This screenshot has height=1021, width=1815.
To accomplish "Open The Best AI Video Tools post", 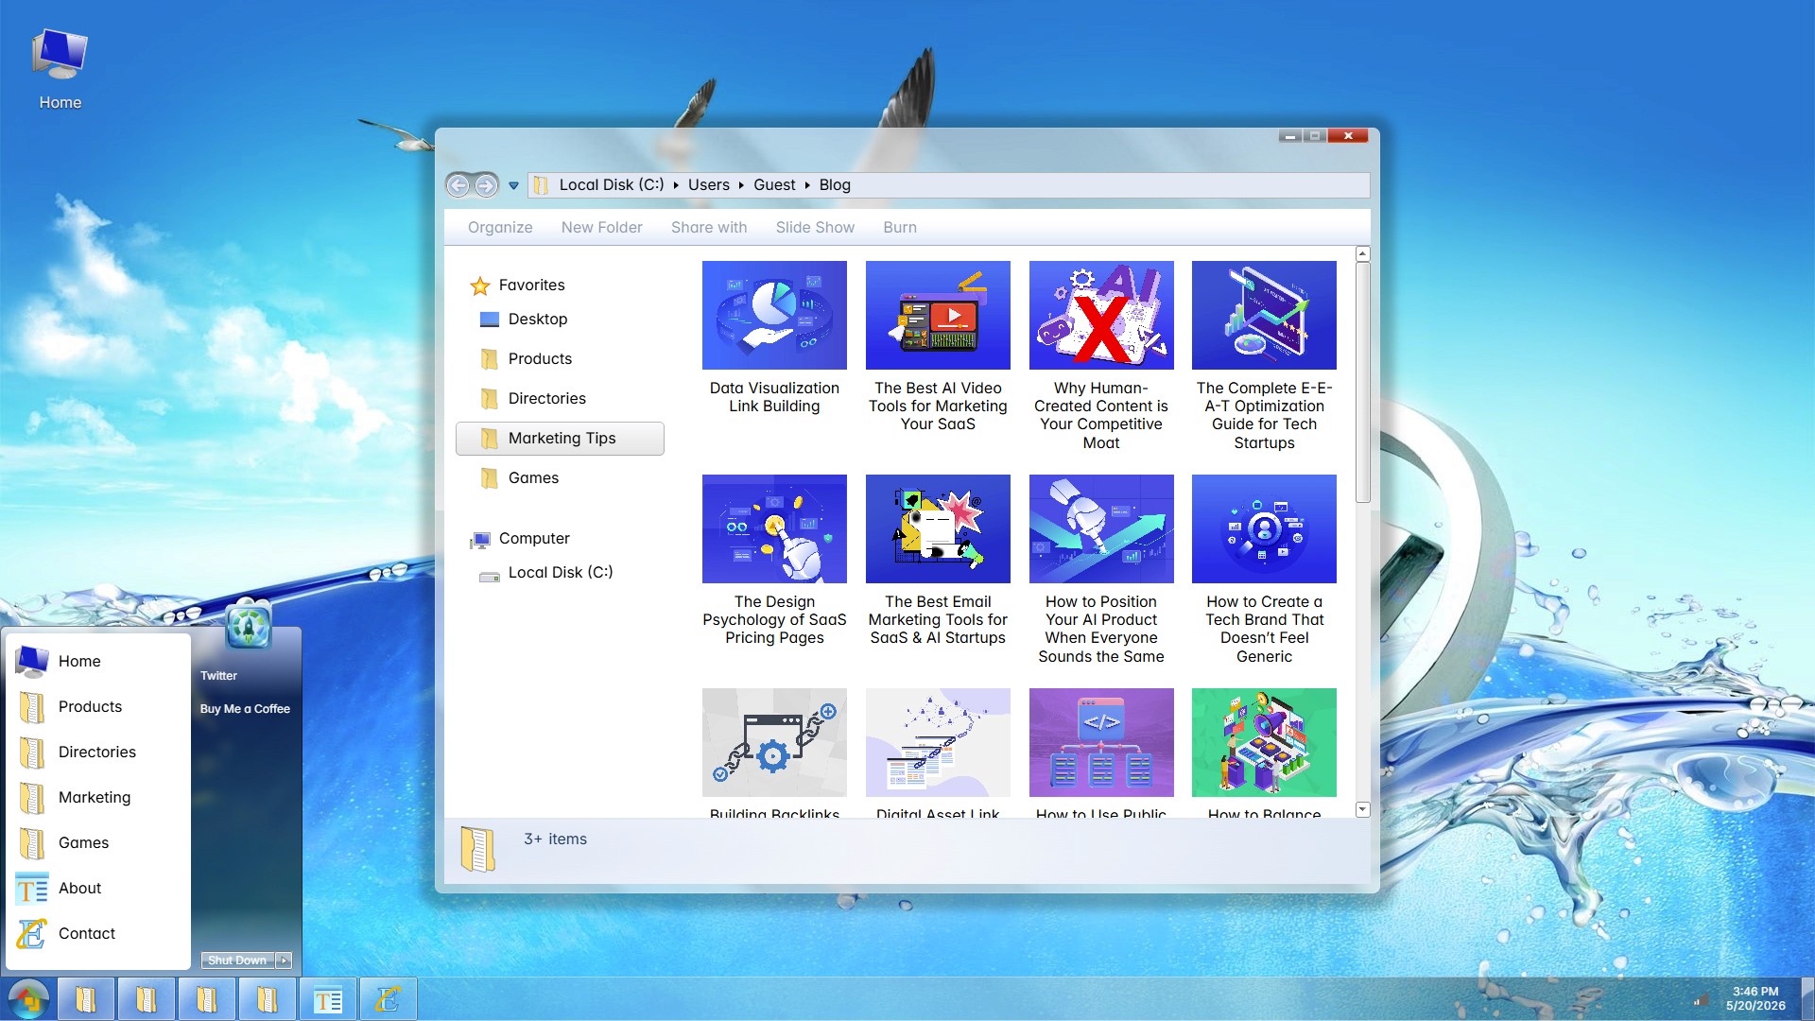I will pos(938,347).
